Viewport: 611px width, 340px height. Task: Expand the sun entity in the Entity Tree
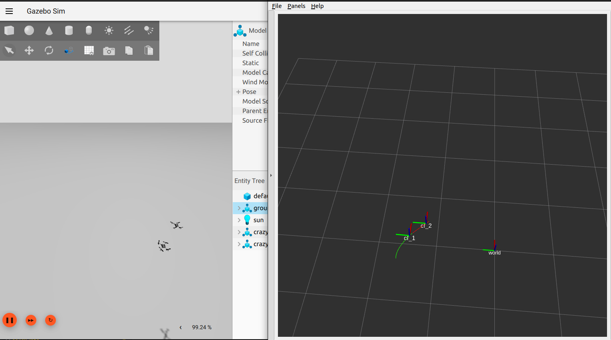[x=240, y=220]
